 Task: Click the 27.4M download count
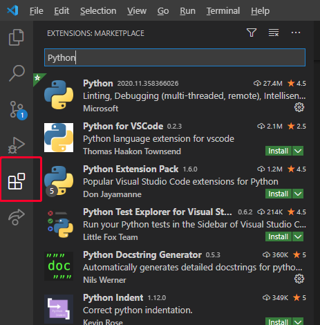268,83
